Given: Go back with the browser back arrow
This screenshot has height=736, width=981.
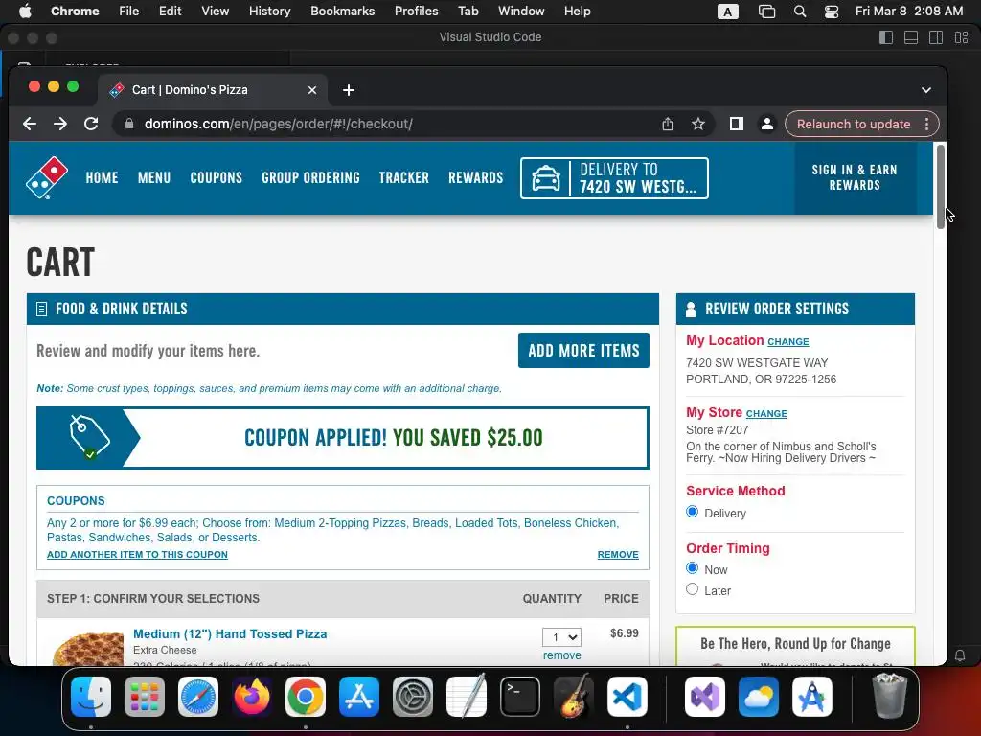Looking at the screenshot, I should coord(30,124).
